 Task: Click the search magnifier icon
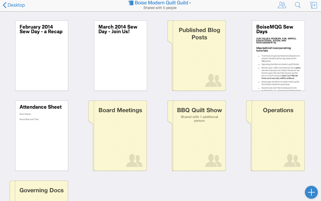pyautogui.click(x=298, y=5)
